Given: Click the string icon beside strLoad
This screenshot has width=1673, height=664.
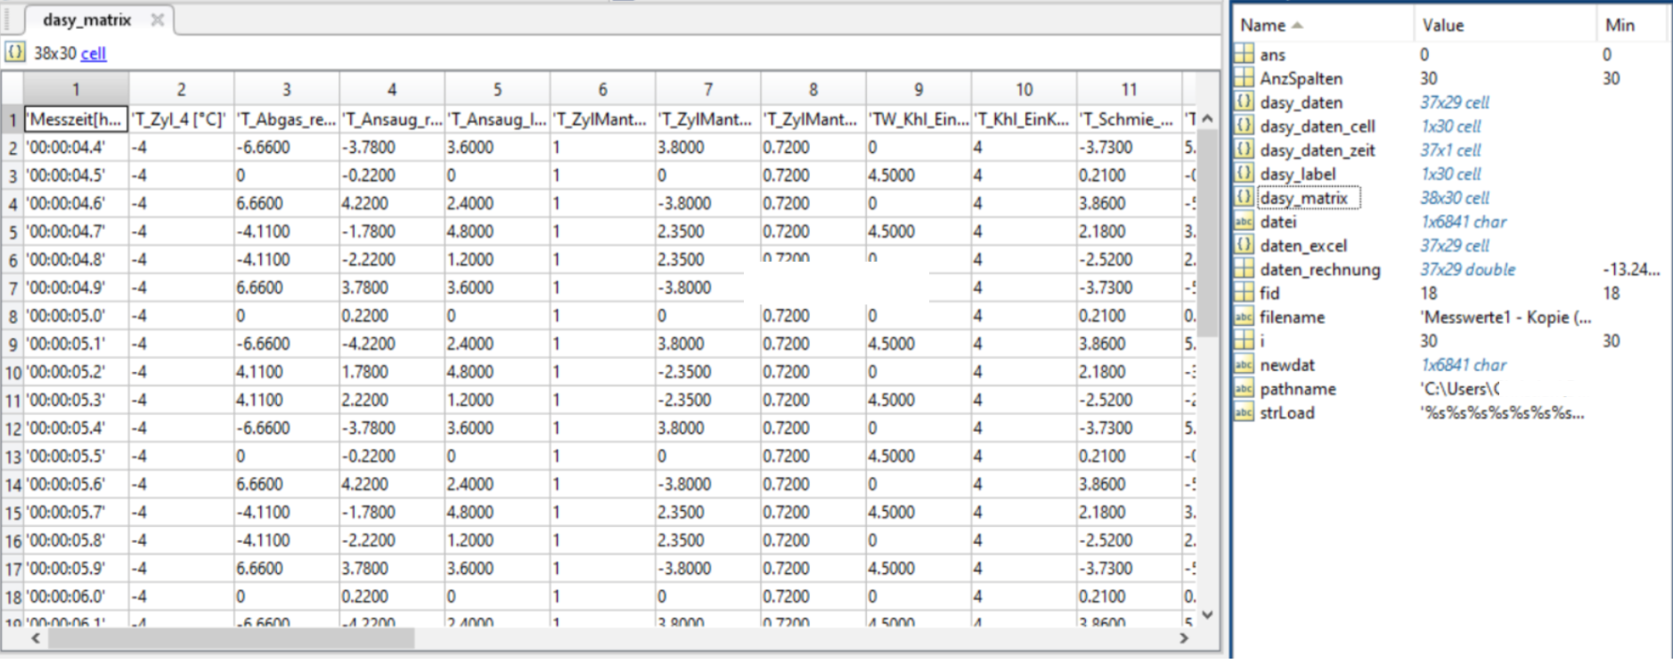Looking at the screenshot, I should 1244,412.
